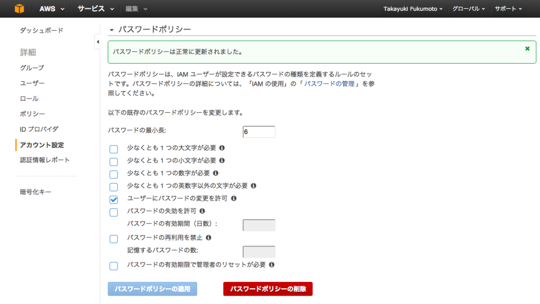Select アカウント設定 in the sidebar
The height and width of the screenshot is (304, 540).
pos(42,145)
